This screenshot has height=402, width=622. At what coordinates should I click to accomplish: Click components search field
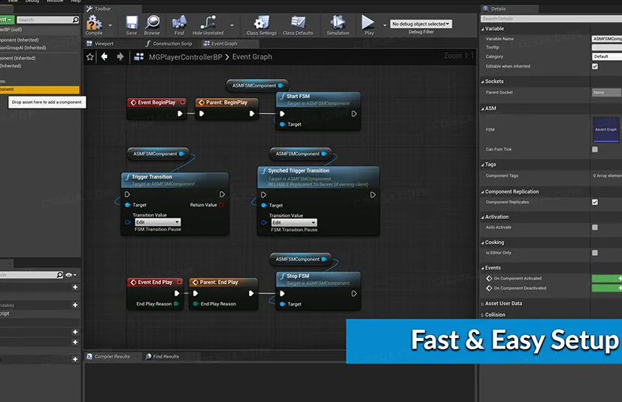pyautogui.click(x=48, y=20)
